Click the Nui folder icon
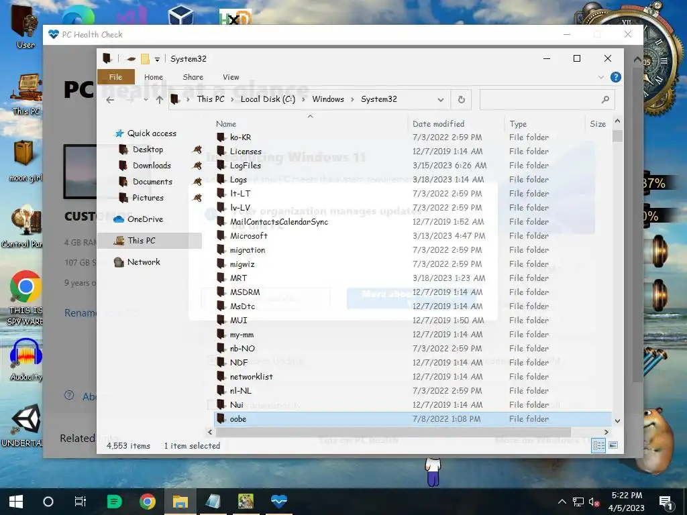The height and width of the screenshot is (515, 687). [x=221, y=404]
